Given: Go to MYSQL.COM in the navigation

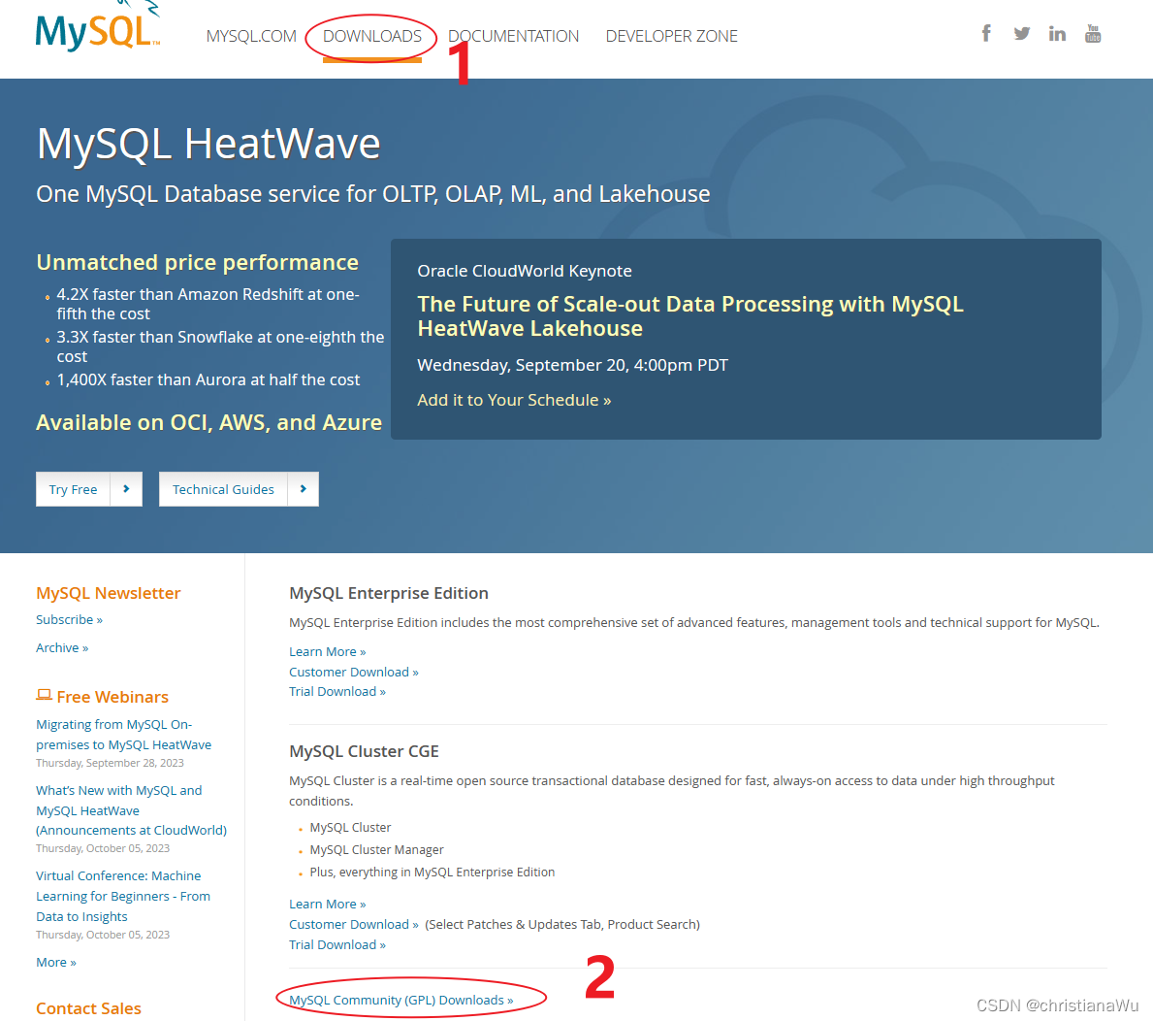Looking at the screenshot, I should (x=251, y=36).
